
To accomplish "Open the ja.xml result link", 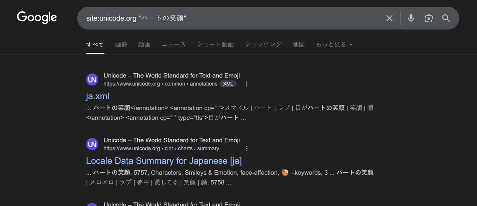I will (x=97, y=96).
